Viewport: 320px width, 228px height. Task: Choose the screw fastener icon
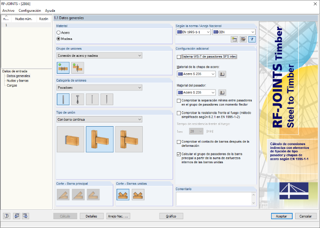(x=107, y=99)
